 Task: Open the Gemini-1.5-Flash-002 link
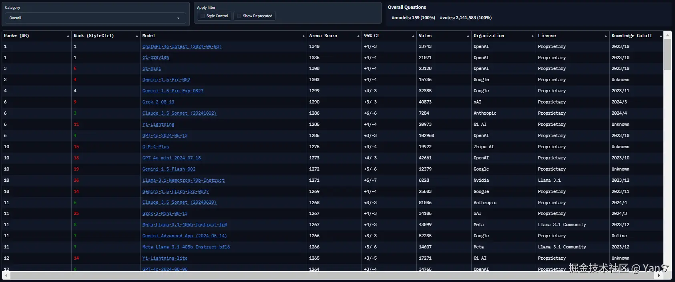click(169, 169)
